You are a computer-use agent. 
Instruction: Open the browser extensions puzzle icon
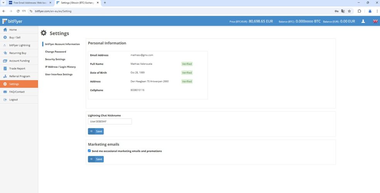point(360,11)
